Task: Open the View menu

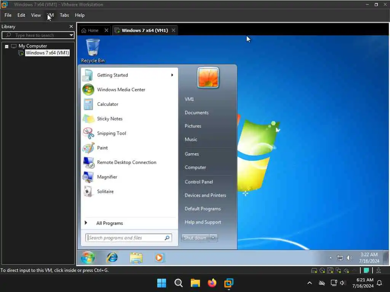Action: [36, 15]
